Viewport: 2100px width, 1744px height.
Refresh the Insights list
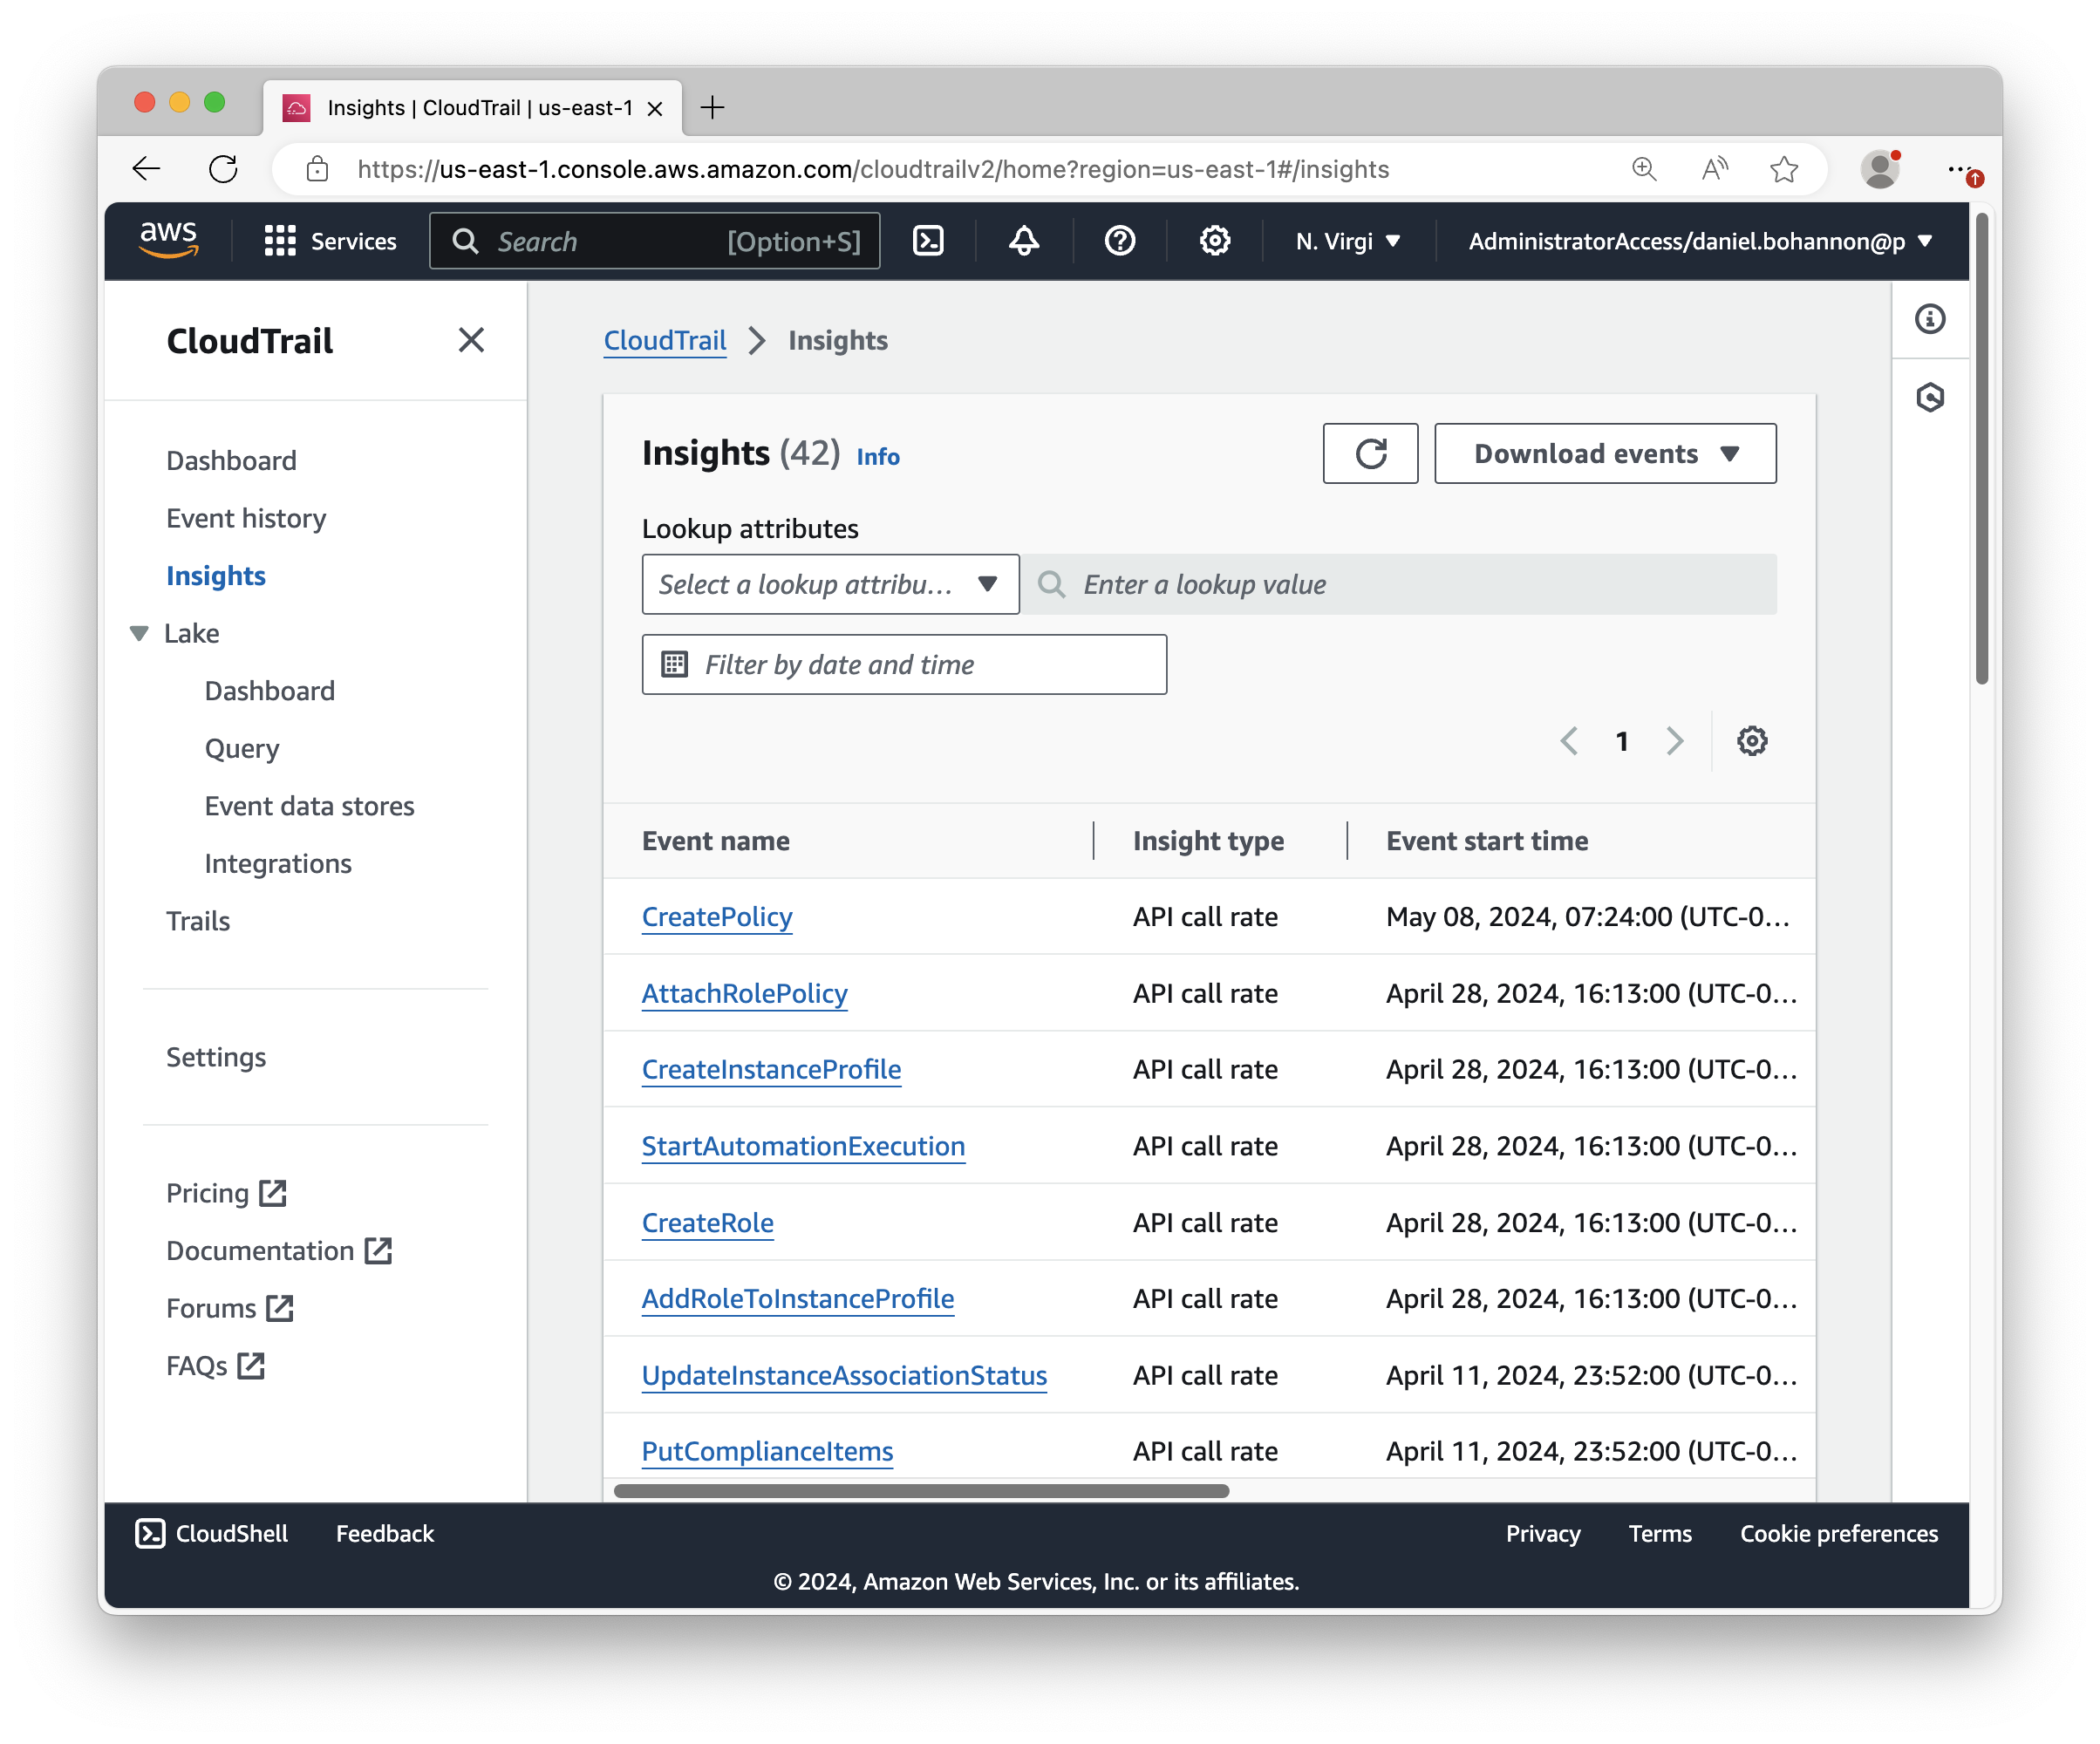[x=1370, y=453]
